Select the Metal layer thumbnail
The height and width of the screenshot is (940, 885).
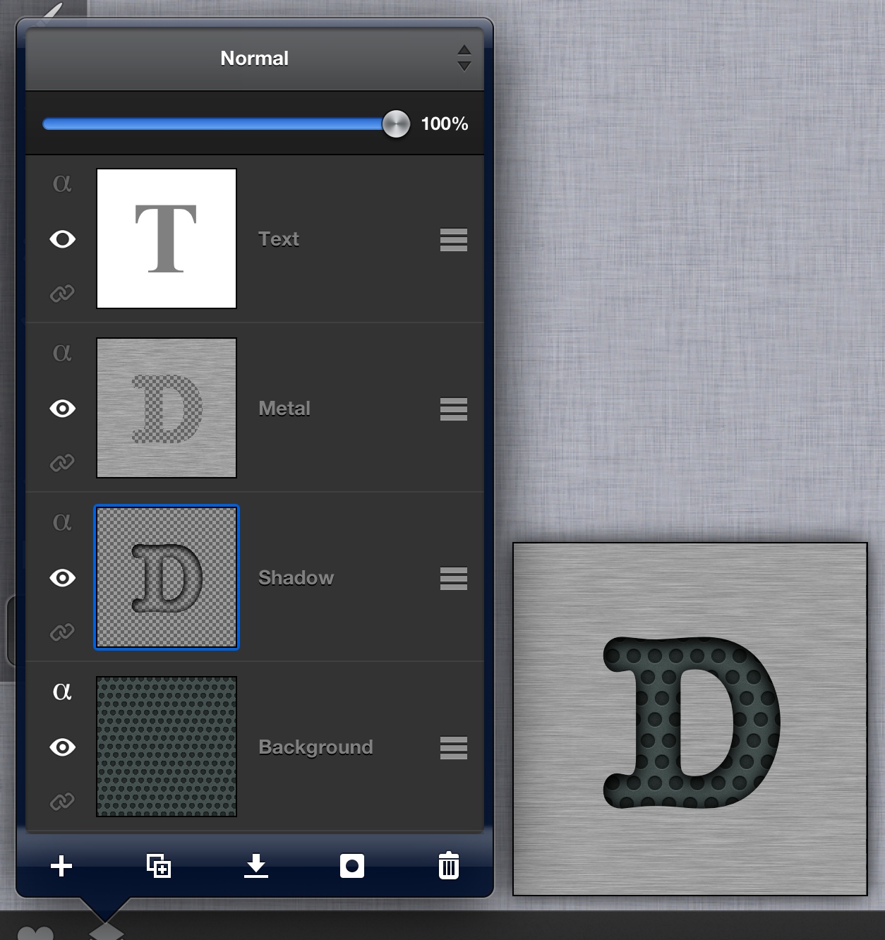click(x=167, y=408)
